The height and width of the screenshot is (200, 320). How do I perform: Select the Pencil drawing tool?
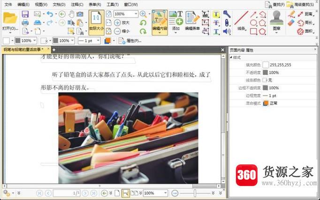click(292, 14)
